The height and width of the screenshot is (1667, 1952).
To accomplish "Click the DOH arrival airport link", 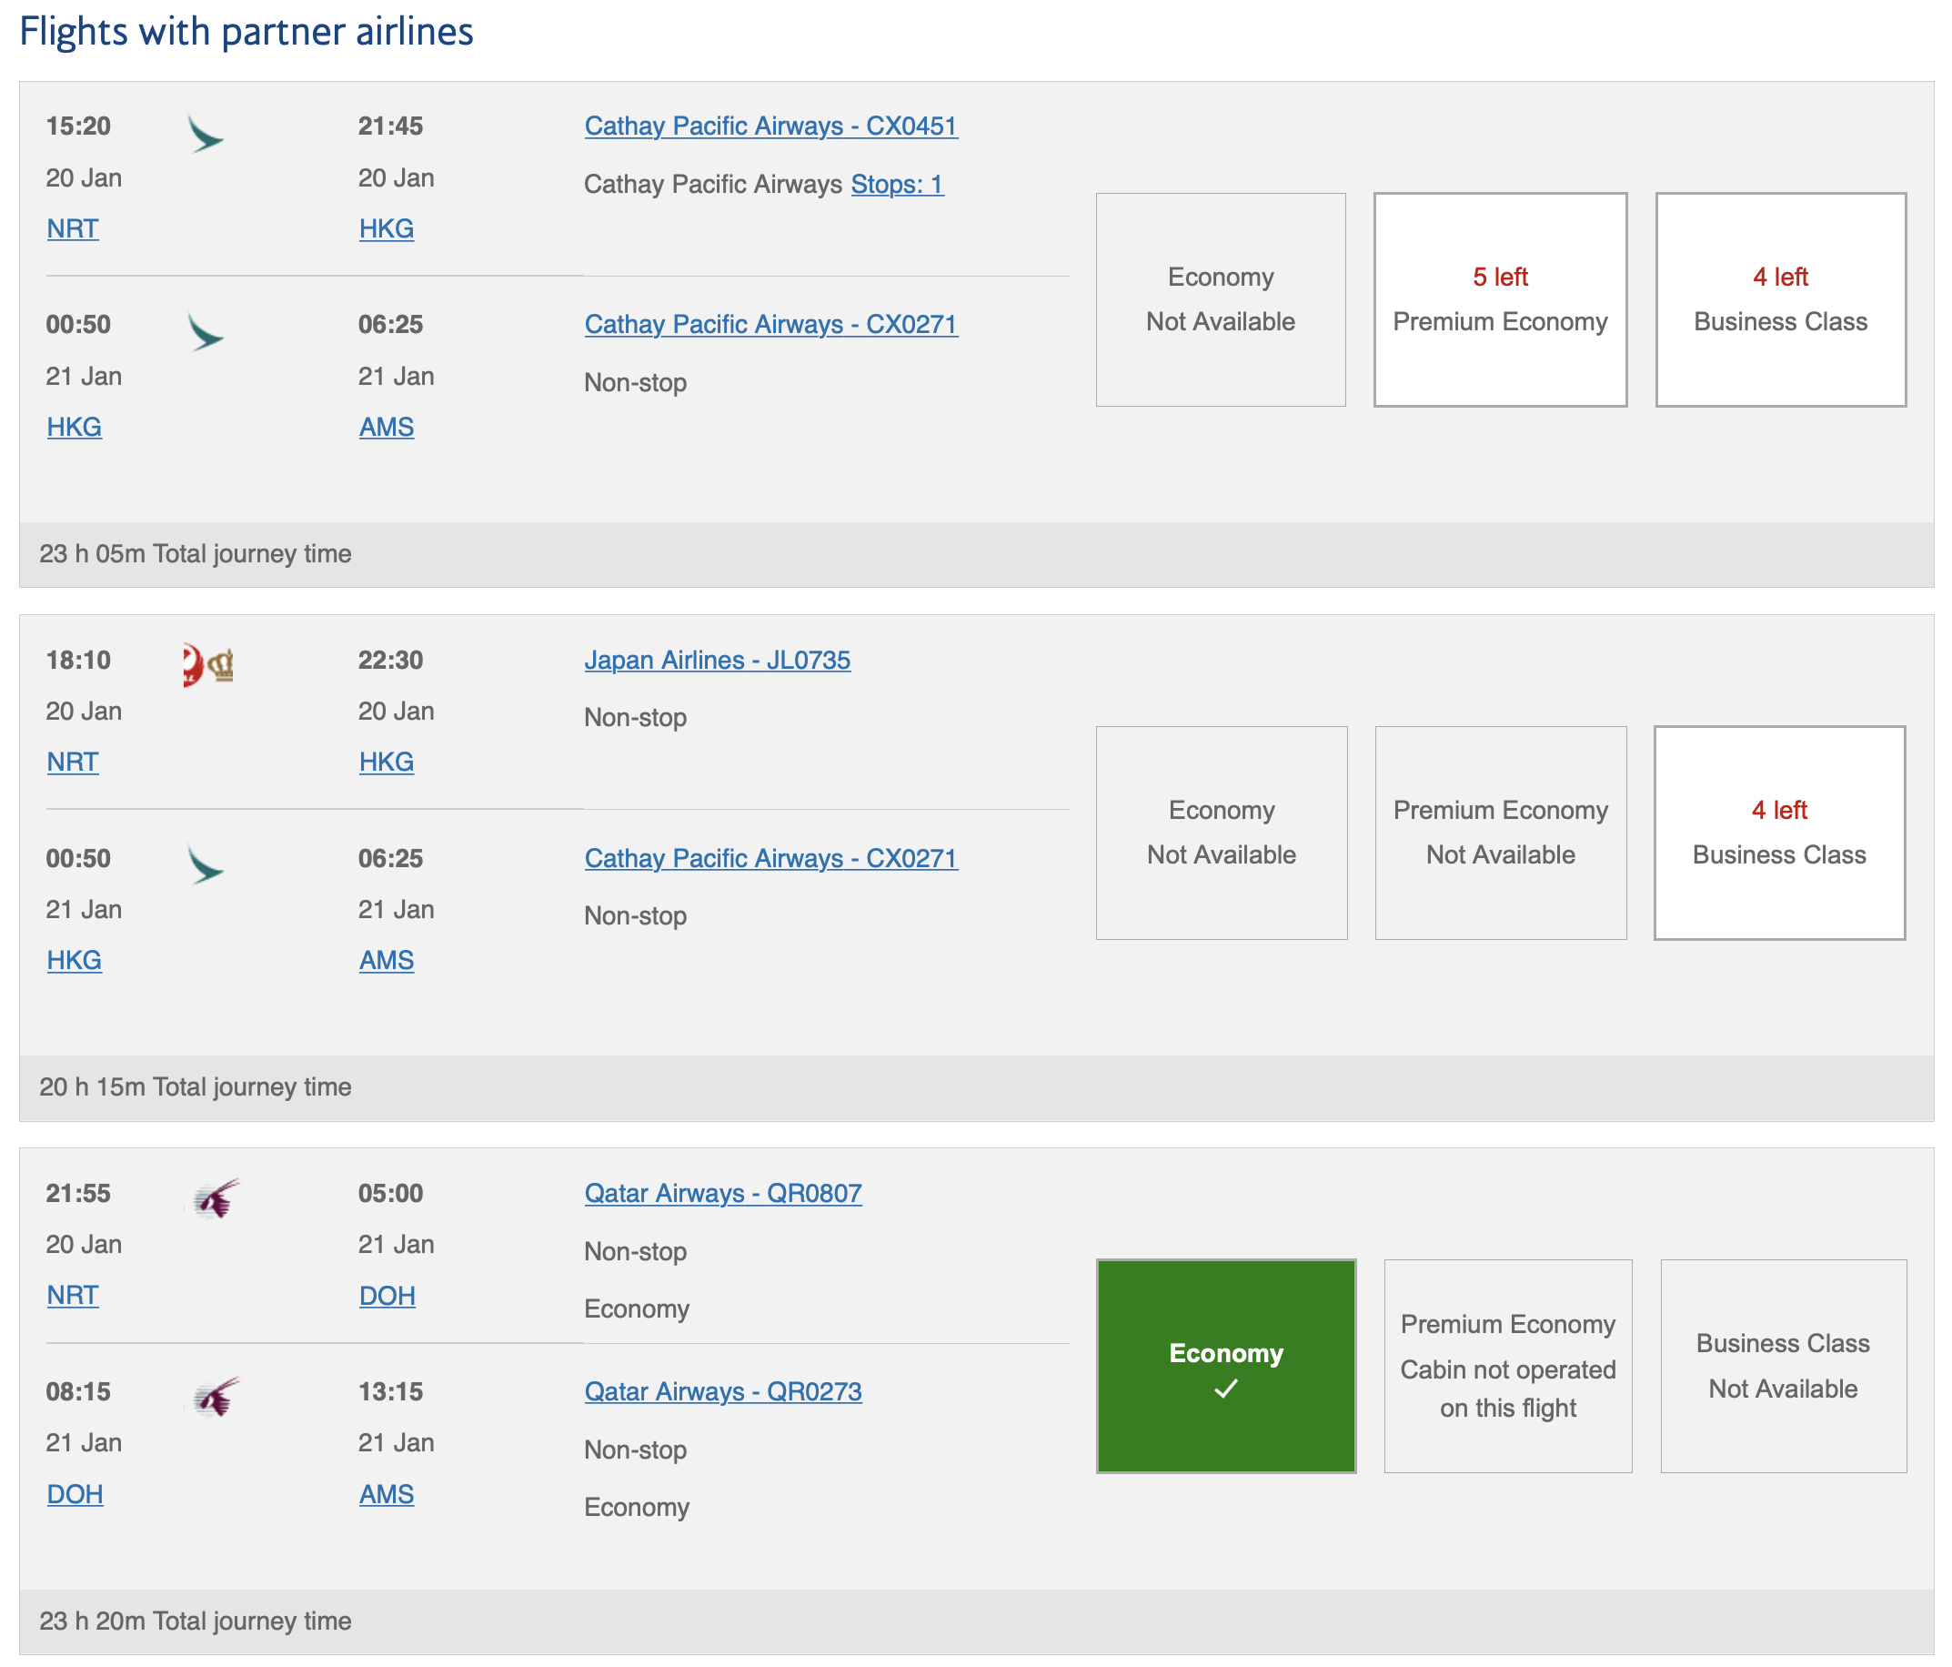I will 387,1296.
